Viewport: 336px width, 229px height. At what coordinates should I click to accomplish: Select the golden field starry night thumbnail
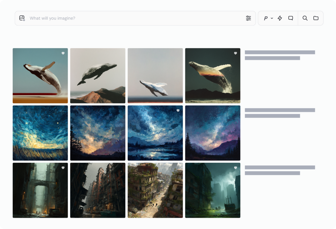click(x=40, y=133)
